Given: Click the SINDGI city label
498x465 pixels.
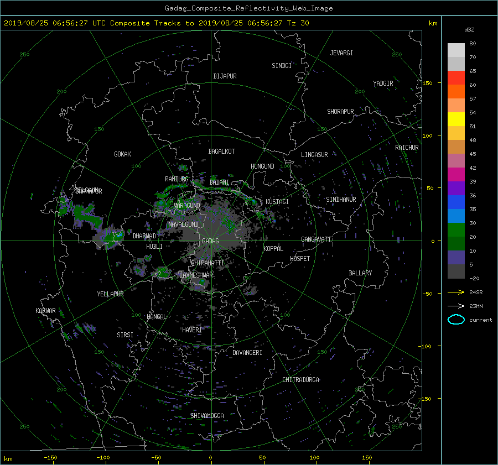Looking at the screenshot, I should 282,66.
